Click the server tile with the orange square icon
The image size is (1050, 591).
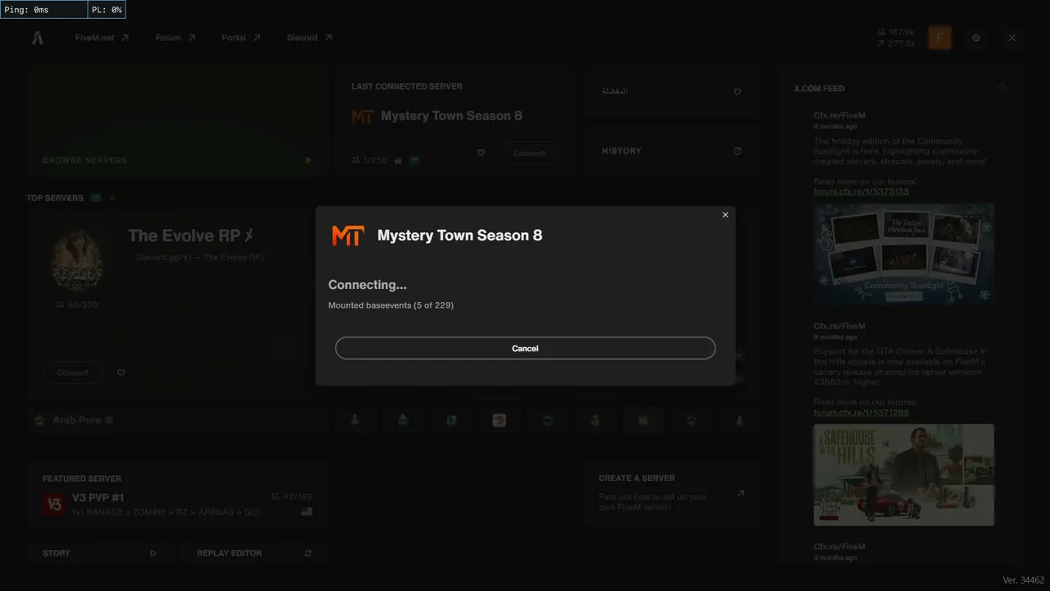[499, 420]
